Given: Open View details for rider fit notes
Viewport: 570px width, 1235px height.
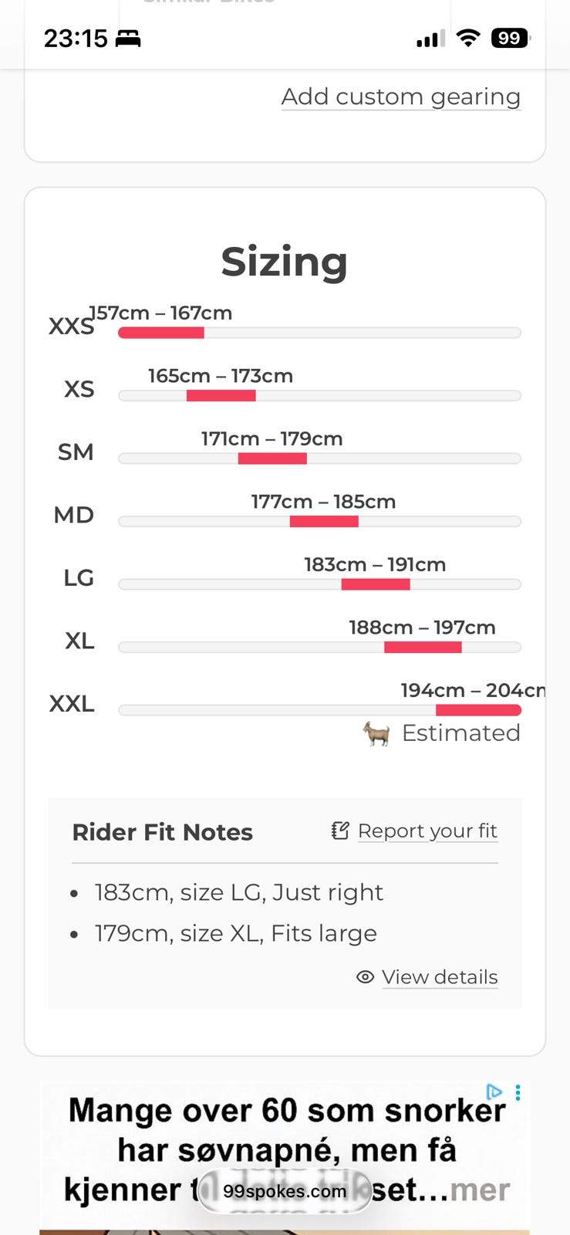Looking at the screenshot, I should pyautogui.click(x=439, y=977).
